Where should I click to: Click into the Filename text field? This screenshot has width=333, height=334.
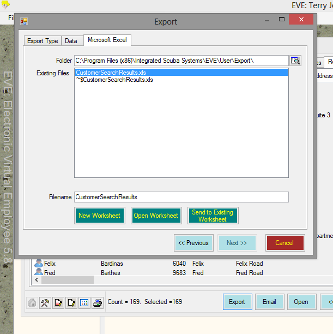(x=181, y=197)
